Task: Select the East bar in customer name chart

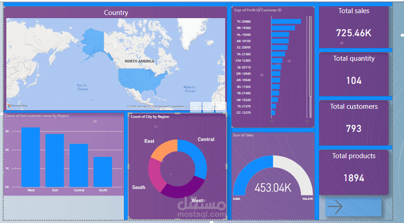Action: coord(54,160)
